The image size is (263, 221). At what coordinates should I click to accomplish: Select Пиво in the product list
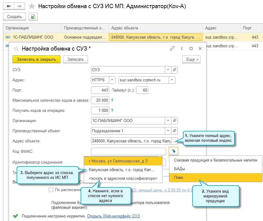click(x=216, y=178)
